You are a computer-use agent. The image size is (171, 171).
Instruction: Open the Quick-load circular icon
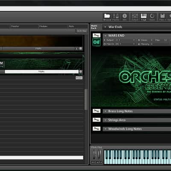click(x=152, y=17)
